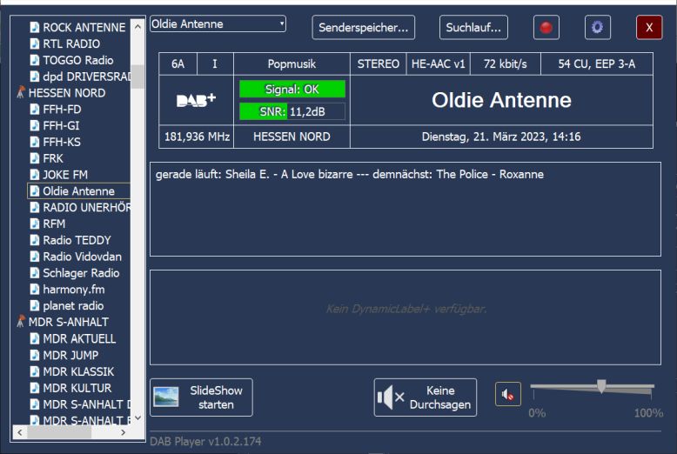Viewport: 677px width, 454px height.
Task: Toggle the Keine Durchsagen announcements button
Action: pos(426,397)
